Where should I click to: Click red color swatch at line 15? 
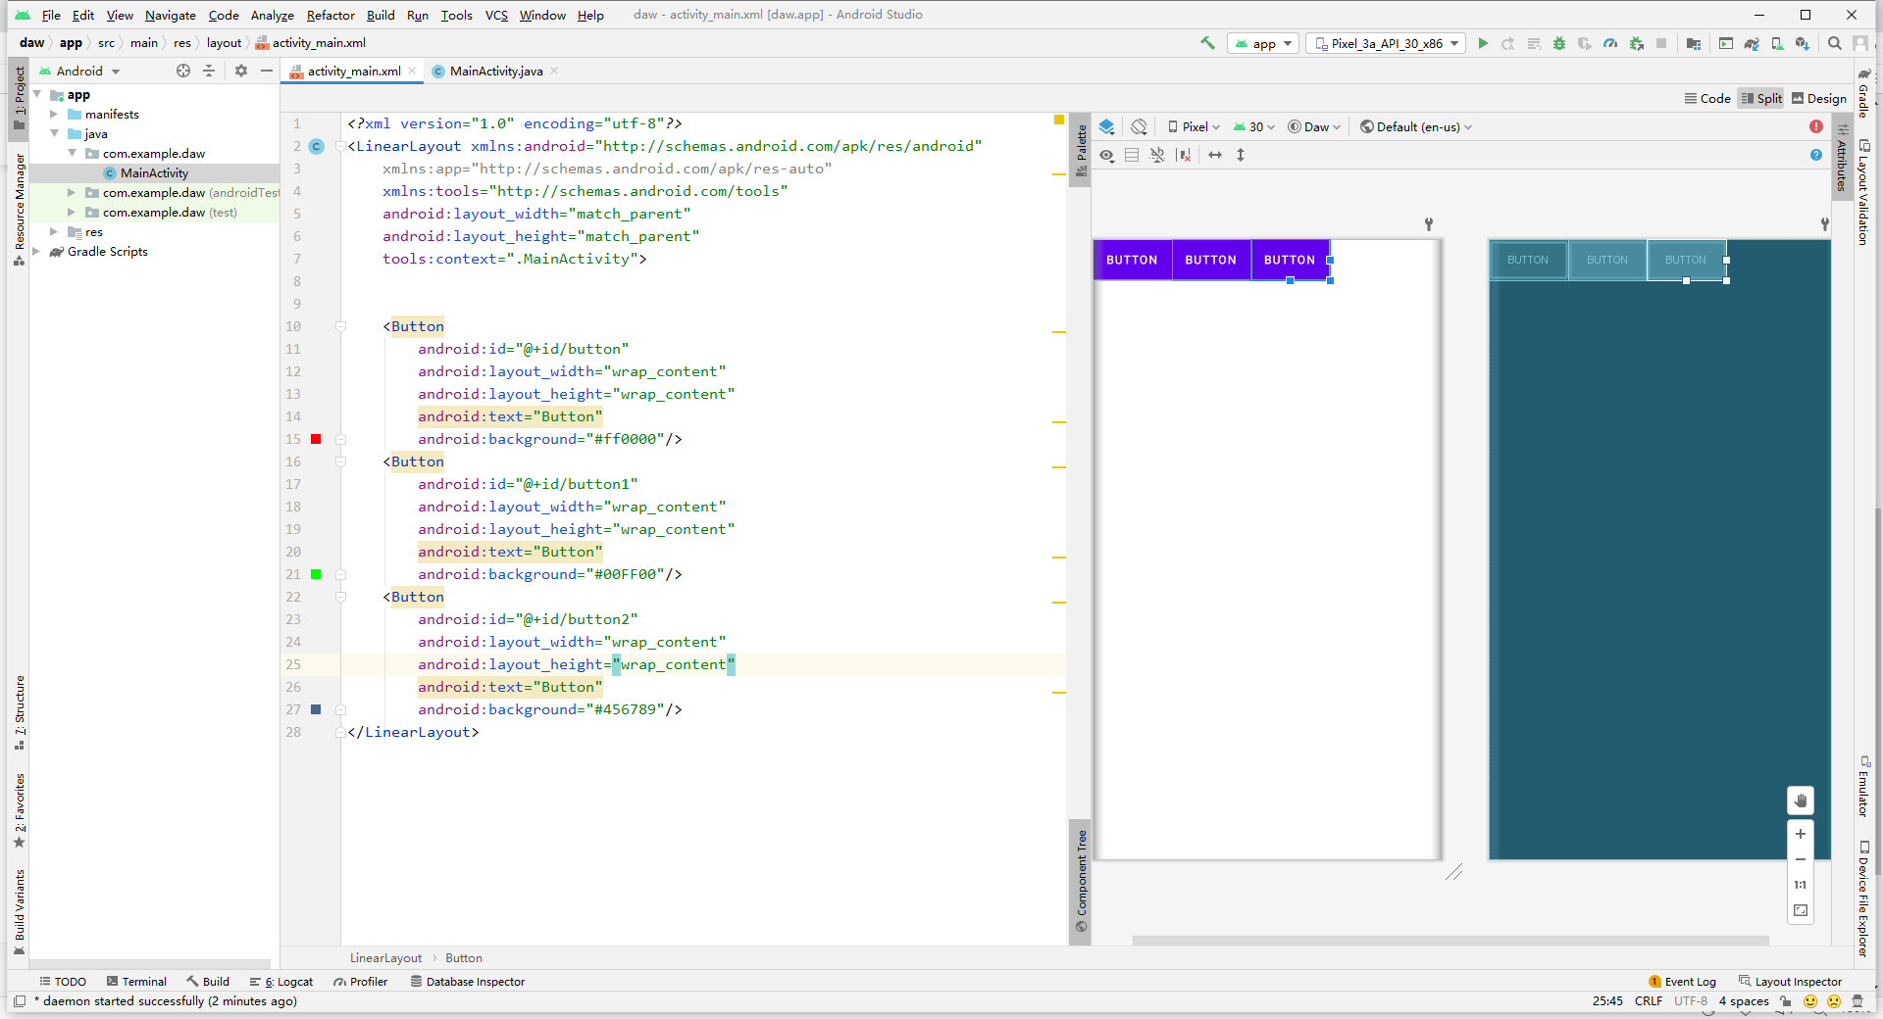(x=316, y=439)
